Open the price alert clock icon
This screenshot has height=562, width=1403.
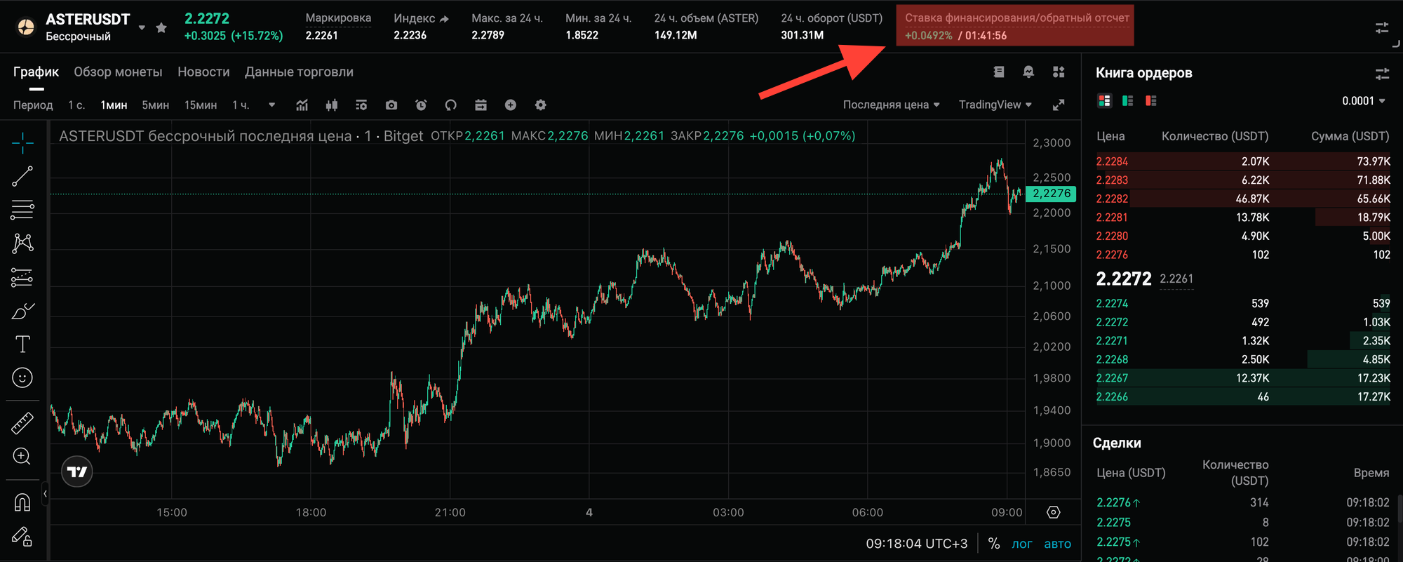coord(421,105)
